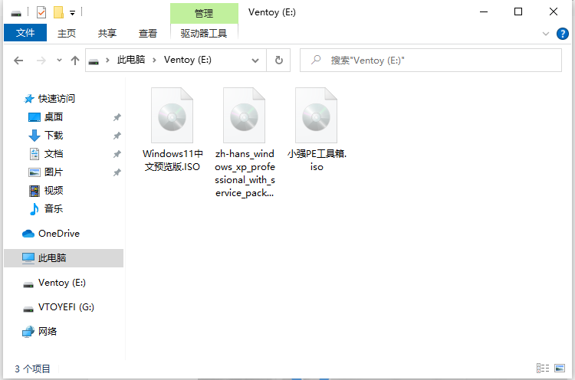Switch to the 主页 ribbon tab
575x380 pixels.
point(67,34)
